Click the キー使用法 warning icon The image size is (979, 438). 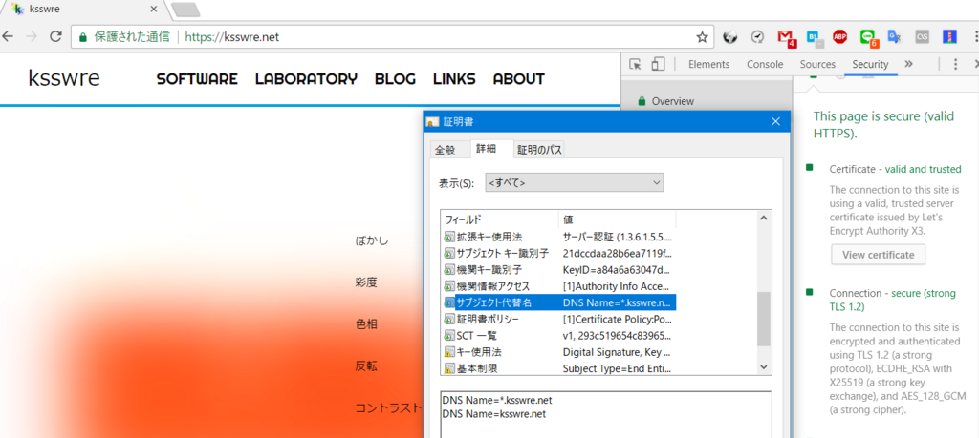pyautogui.click(x=449, y=352)
